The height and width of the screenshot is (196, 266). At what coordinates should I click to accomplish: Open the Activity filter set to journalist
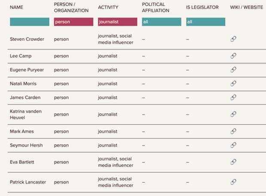click(x=118, y=22)
